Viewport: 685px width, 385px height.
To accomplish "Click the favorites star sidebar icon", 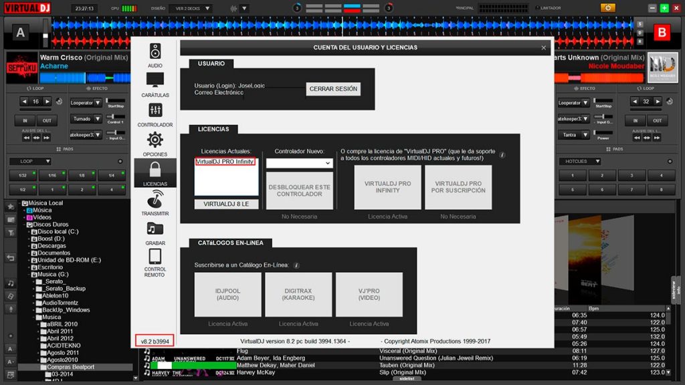I will tap(11, 206).
